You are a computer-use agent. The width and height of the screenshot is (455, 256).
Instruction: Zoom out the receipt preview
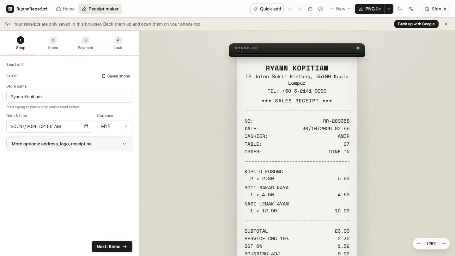click(x=419, y=244)
